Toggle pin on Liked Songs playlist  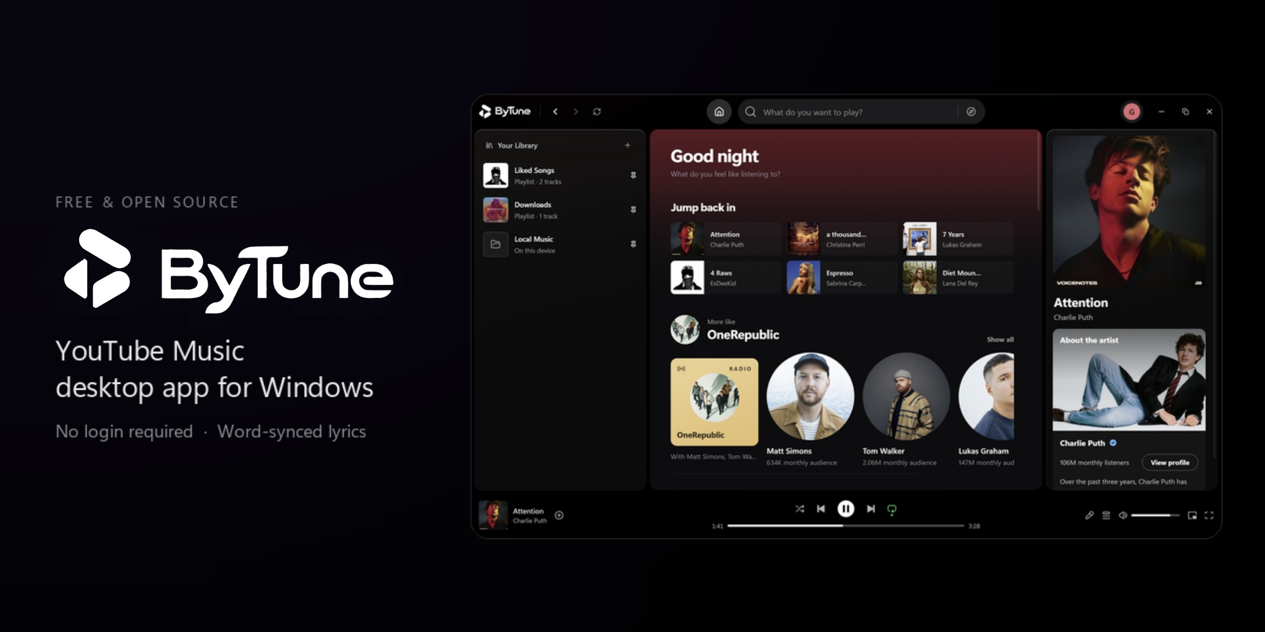633,175
